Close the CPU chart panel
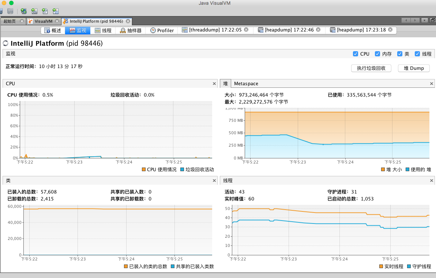 (214, 83)
